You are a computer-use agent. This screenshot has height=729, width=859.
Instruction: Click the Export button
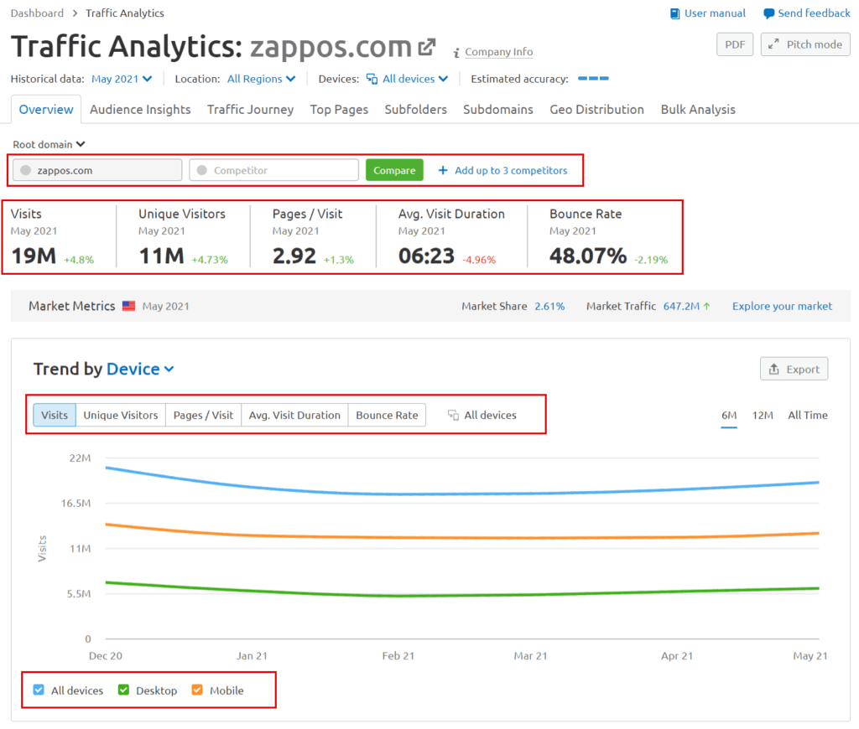pos(794,369)
